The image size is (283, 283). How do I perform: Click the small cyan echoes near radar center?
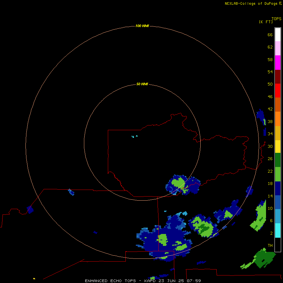[135, 136]
